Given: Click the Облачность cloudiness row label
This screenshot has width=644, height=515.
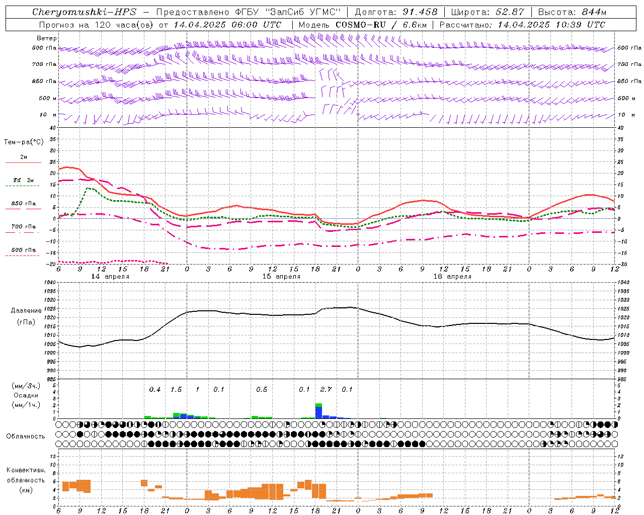Looking at the screenshot, I should (25, 436).
